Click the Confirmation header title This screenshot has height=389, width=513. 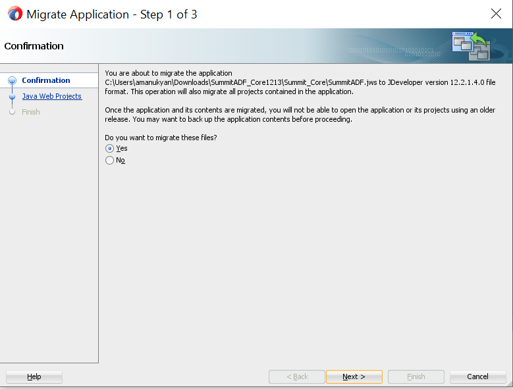coord(34,46)
